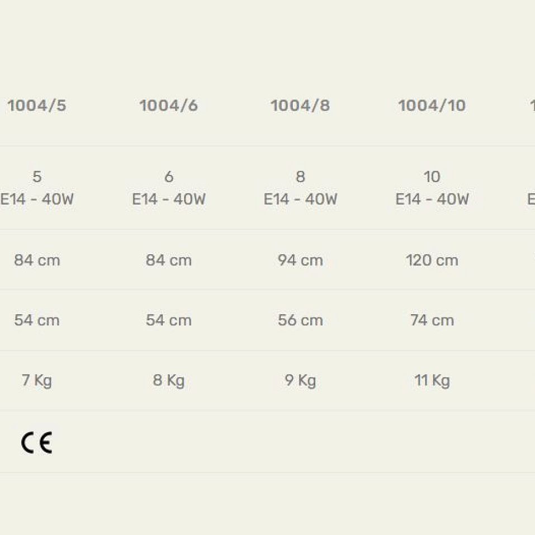
Task: Click the 8 E14 - 40W bulb cell
Action: 300,188
